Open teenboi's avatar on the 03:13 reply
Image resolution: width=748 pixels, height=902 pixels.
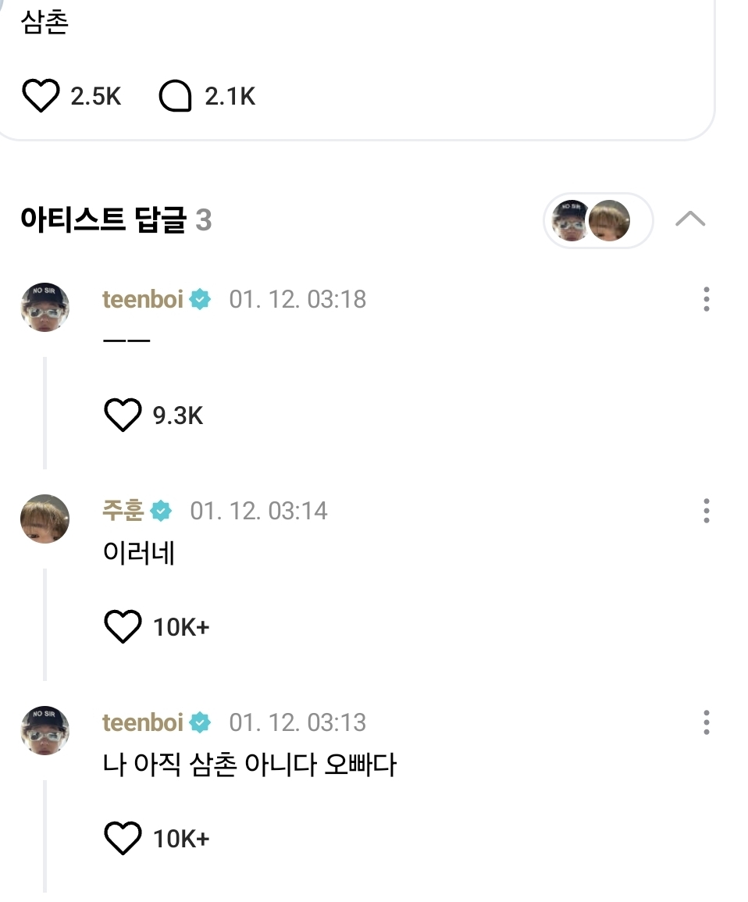45,731
